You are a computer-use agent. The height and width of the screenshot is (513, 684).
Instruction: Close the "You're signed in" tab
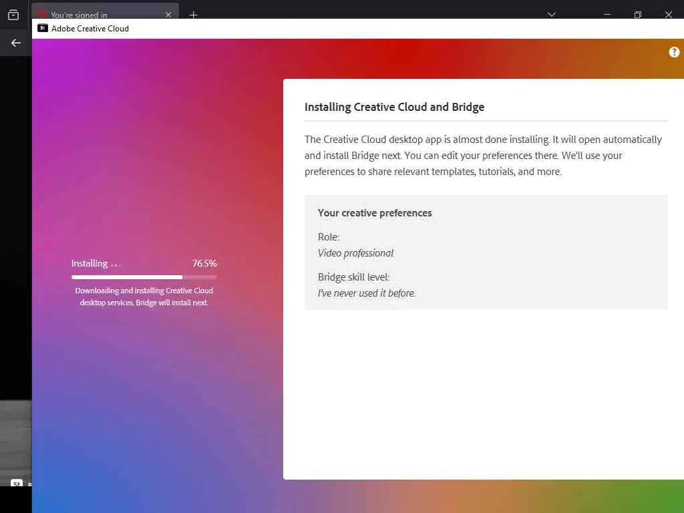tap(168, 15)
